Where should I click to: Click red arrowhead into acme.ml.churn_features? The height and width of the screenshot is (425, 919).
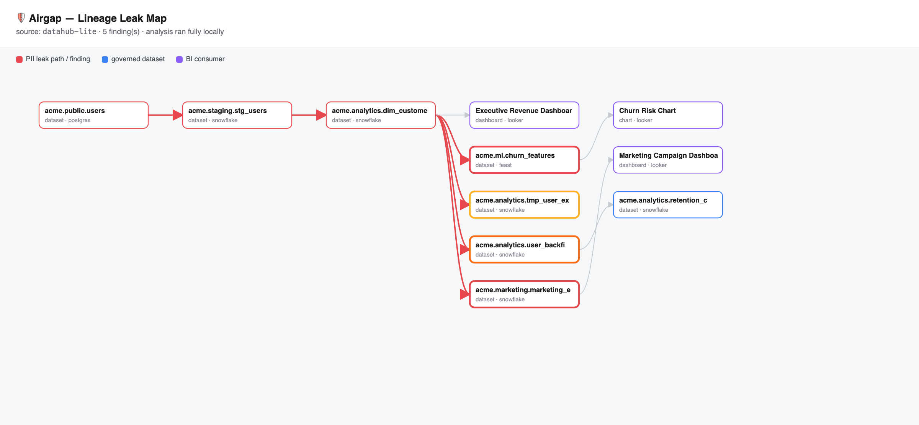coord(465,160)
